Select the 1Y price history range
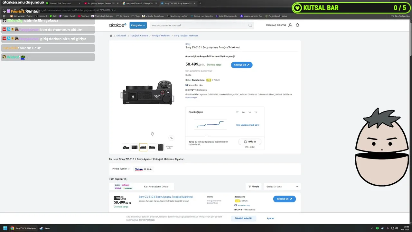 [x=237, y=112]
